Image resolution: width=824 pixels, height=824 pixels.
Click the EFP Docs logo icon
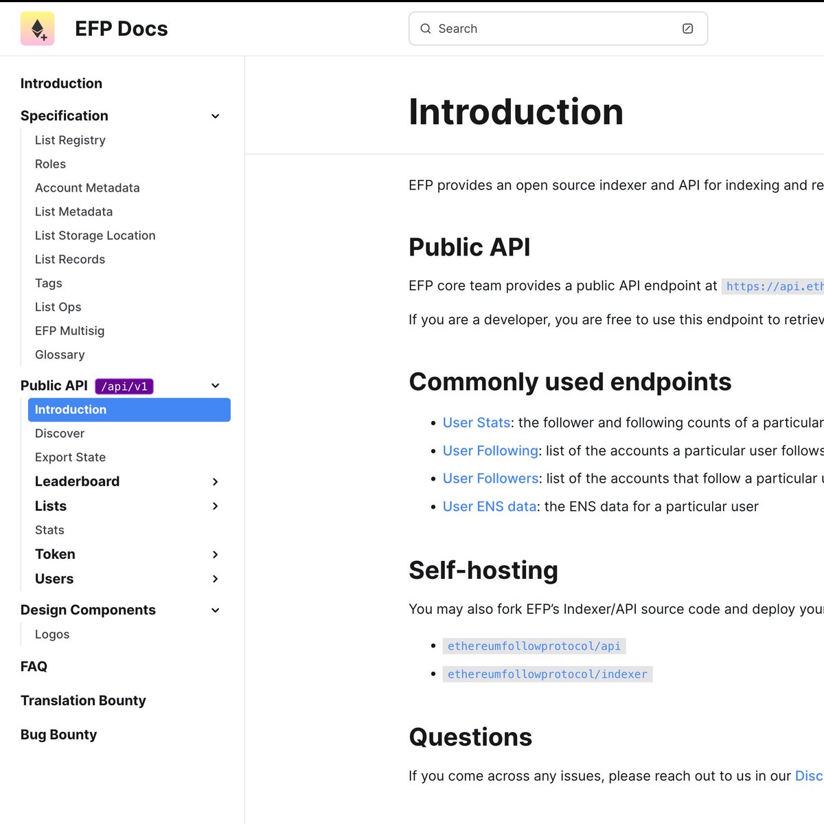[37, 29]
